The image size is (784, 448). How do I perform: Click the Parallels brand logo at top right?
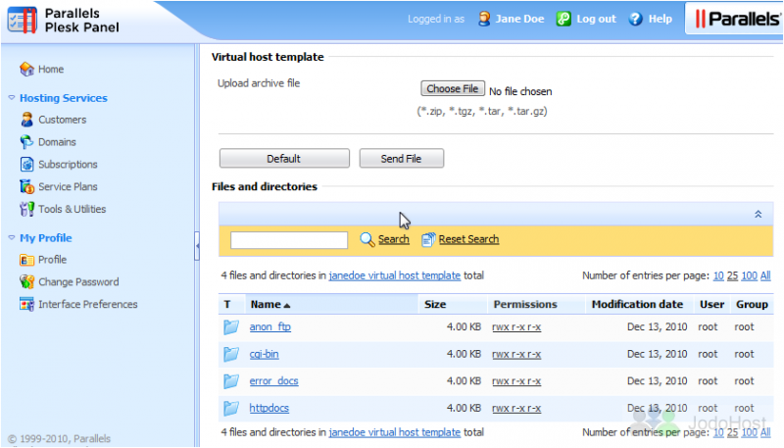pyautogui.click(x=737, y=19)
